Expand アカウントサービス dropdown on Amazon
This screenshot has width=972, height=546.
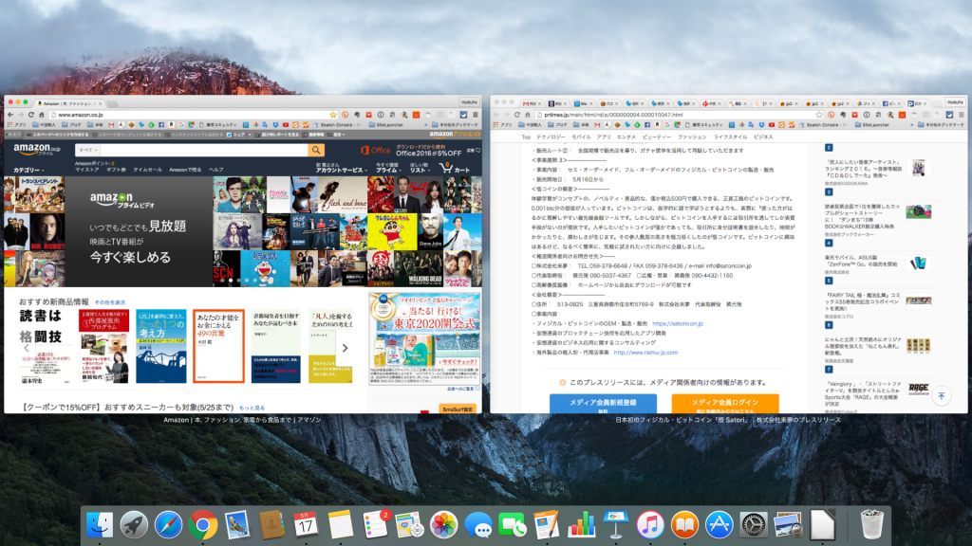(341, 170)
